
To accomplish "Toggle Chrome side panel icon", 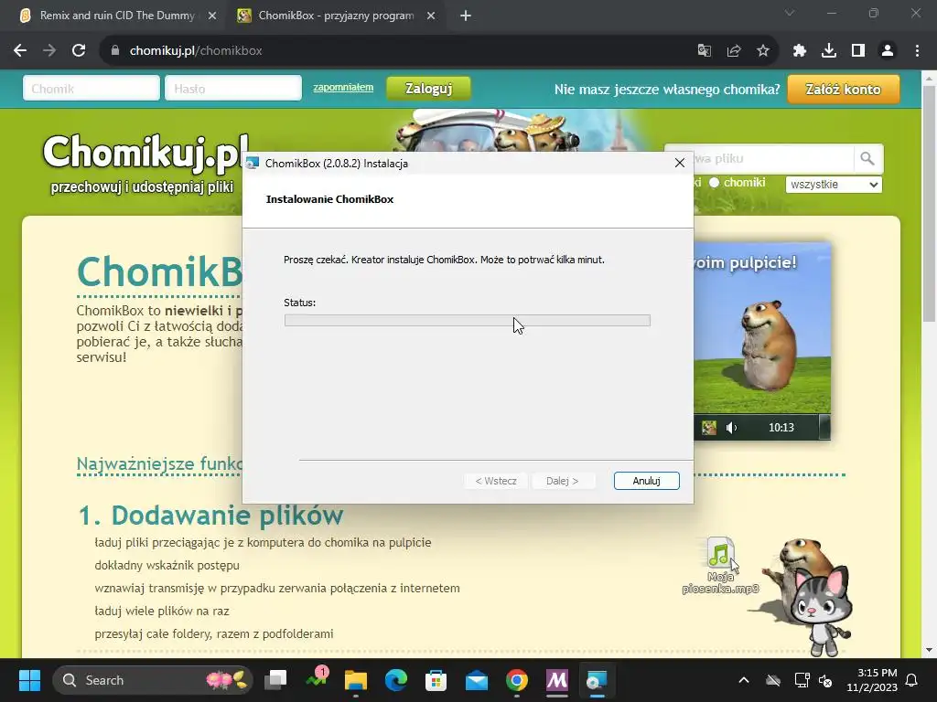I will pyautogui.click(x=858, y=51).
